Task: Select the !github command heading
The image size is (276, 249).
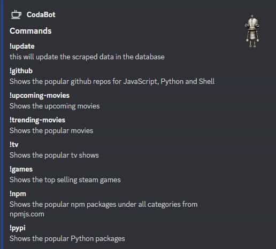Action: click(21, 71)
